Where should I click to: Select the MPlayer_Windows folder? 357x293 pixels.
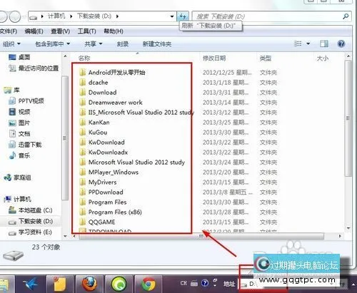coord(109,173)
